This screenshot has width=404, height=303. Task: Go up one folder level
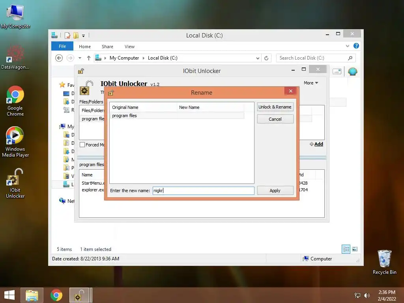89,58
